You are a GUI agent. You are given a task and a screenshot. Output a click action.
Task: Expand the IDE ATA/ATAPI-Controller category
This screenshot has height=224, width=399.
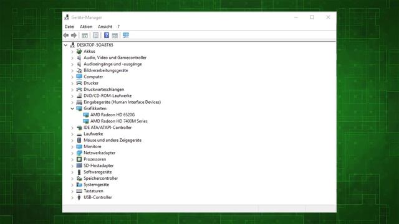click(72, 128)
